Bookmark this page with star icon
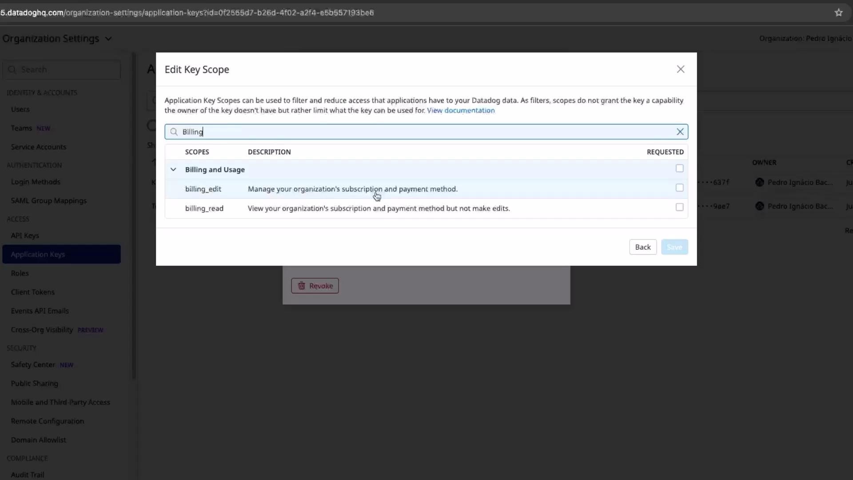The width and height of the screenshot is (853, 480). (x=838, y=12)
